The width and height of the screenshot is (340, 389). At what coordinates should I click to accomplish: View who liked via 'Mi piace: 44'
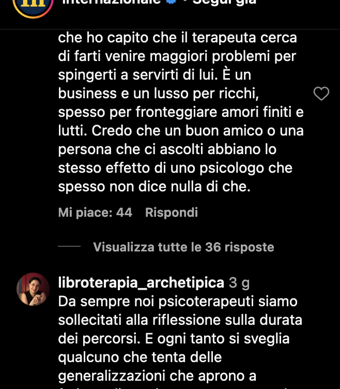point(95,213)
